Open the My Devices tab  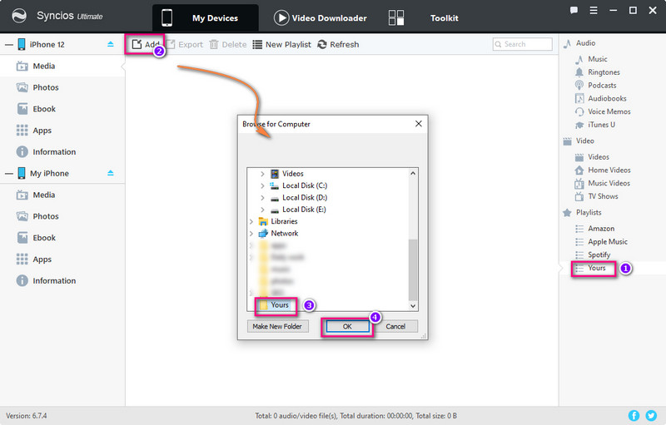(x=205, y=17)
